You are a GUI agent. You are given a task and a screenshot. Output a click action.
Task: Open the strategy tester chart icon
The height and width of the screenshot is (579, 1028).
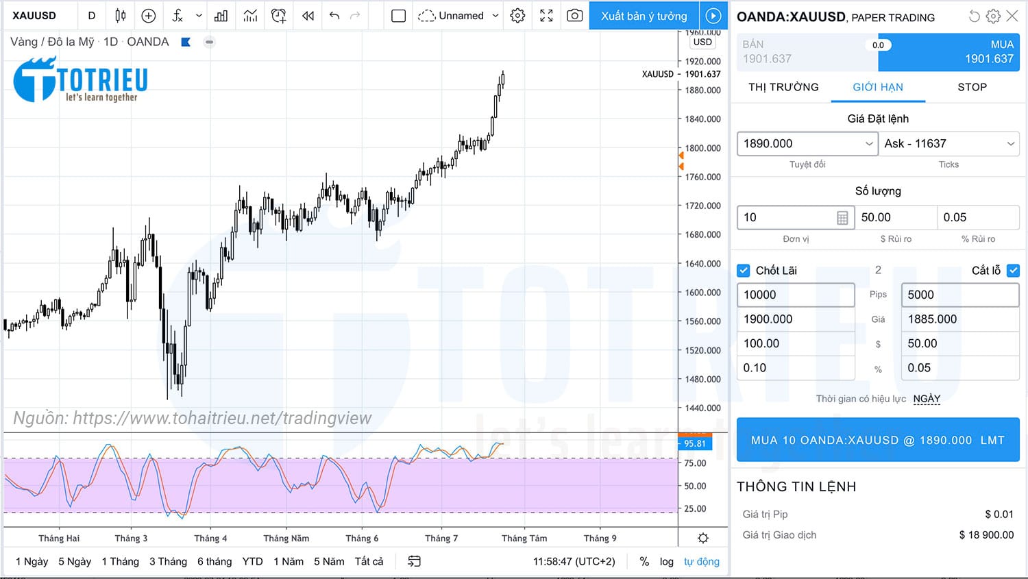[250, 15]
